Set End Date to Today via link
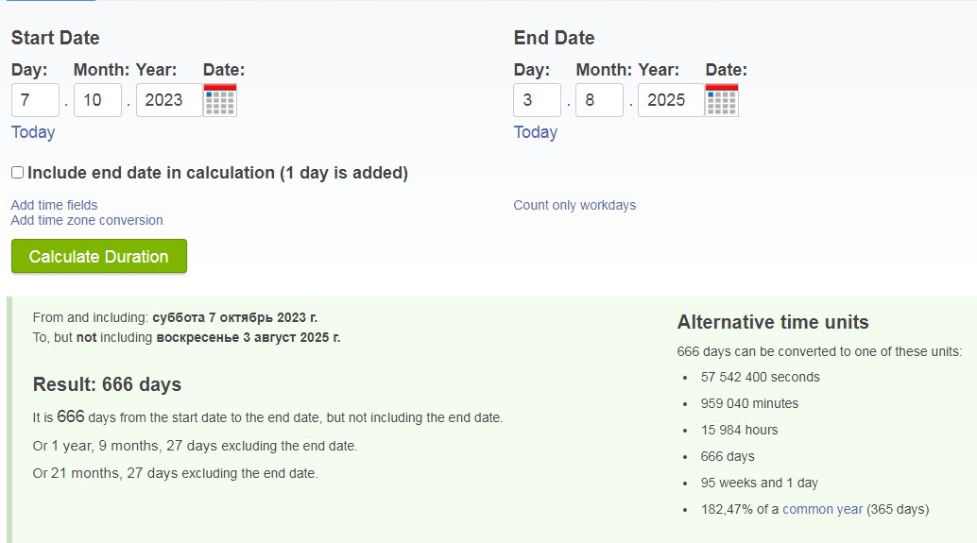Viewport: 977px width, 543px height. coord(535,132)
